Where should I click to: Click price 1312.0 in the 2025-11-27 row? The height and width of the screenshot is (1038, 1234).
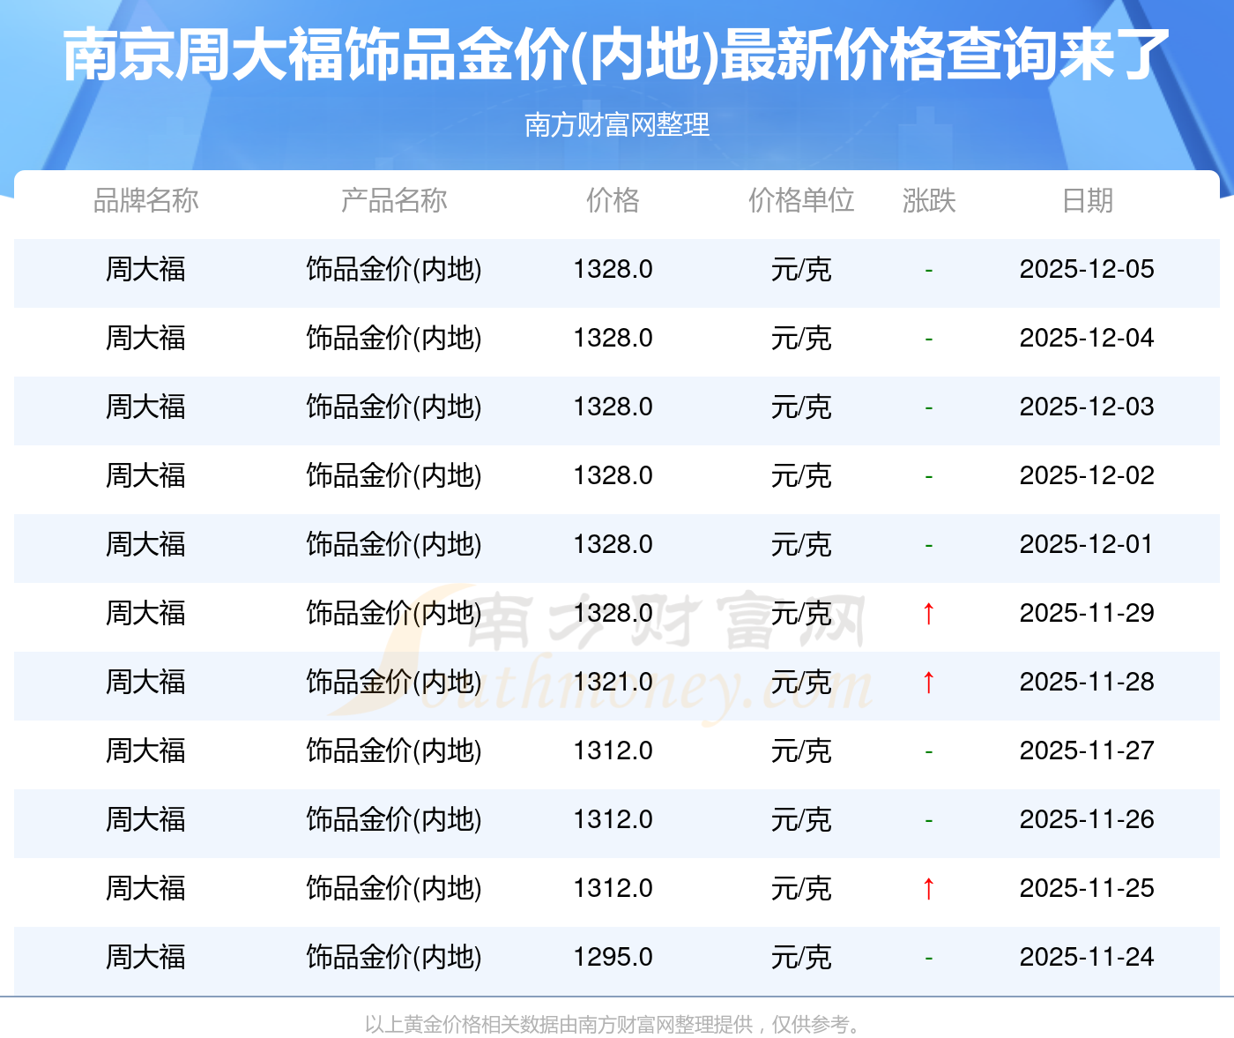(x=613, y=750)
